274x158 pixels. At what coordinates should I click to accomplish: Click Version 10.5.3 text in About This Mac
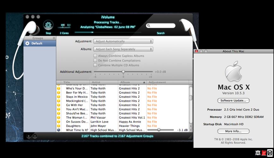coord(233,93)
